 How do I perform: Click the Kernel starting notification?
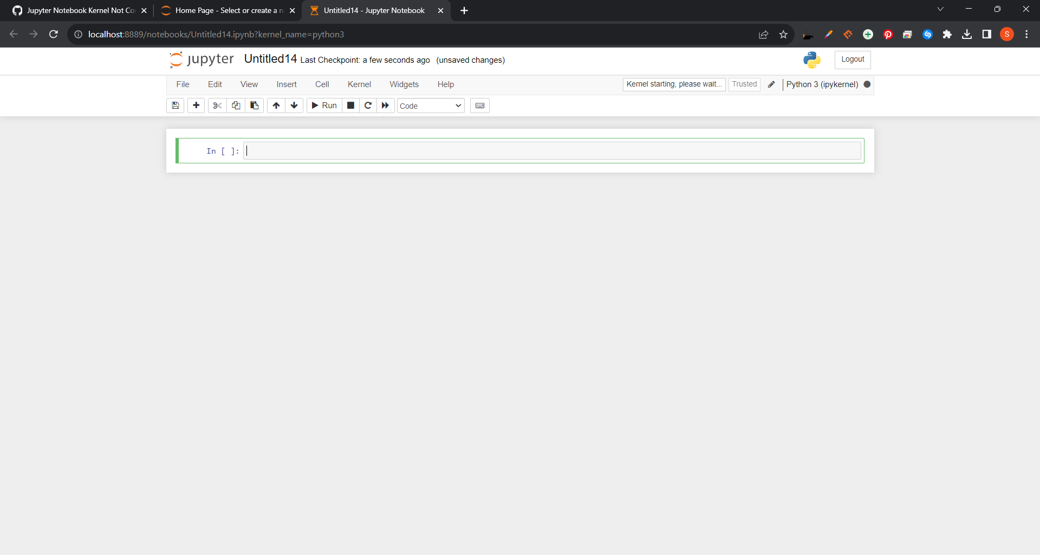tap(674, 84)
